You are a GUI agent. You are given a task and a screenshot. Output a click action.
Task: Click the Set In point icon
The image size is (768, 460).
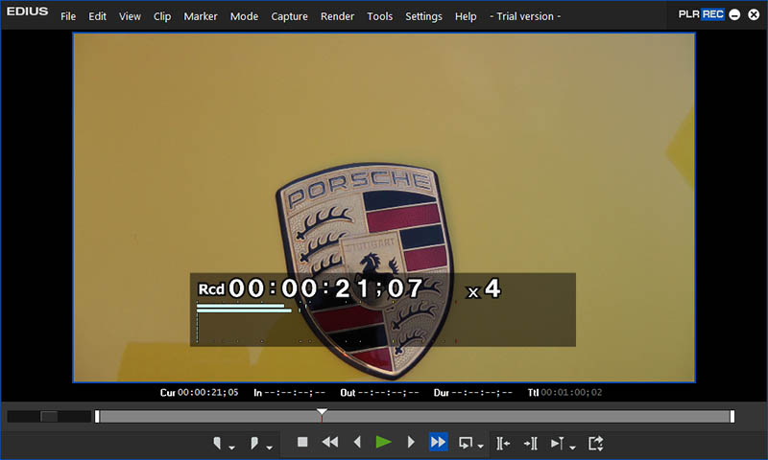point(217,443)
